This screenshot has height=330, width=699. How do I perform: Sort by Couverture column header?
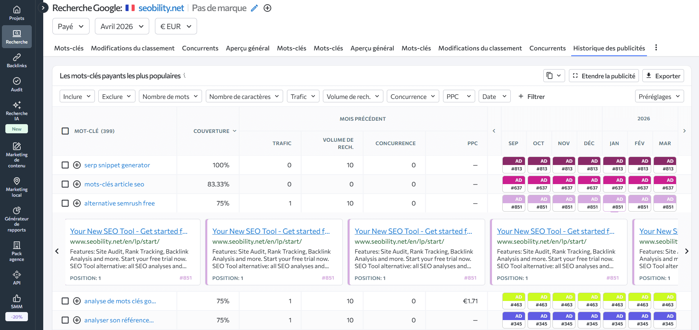[x=215, y=131]
